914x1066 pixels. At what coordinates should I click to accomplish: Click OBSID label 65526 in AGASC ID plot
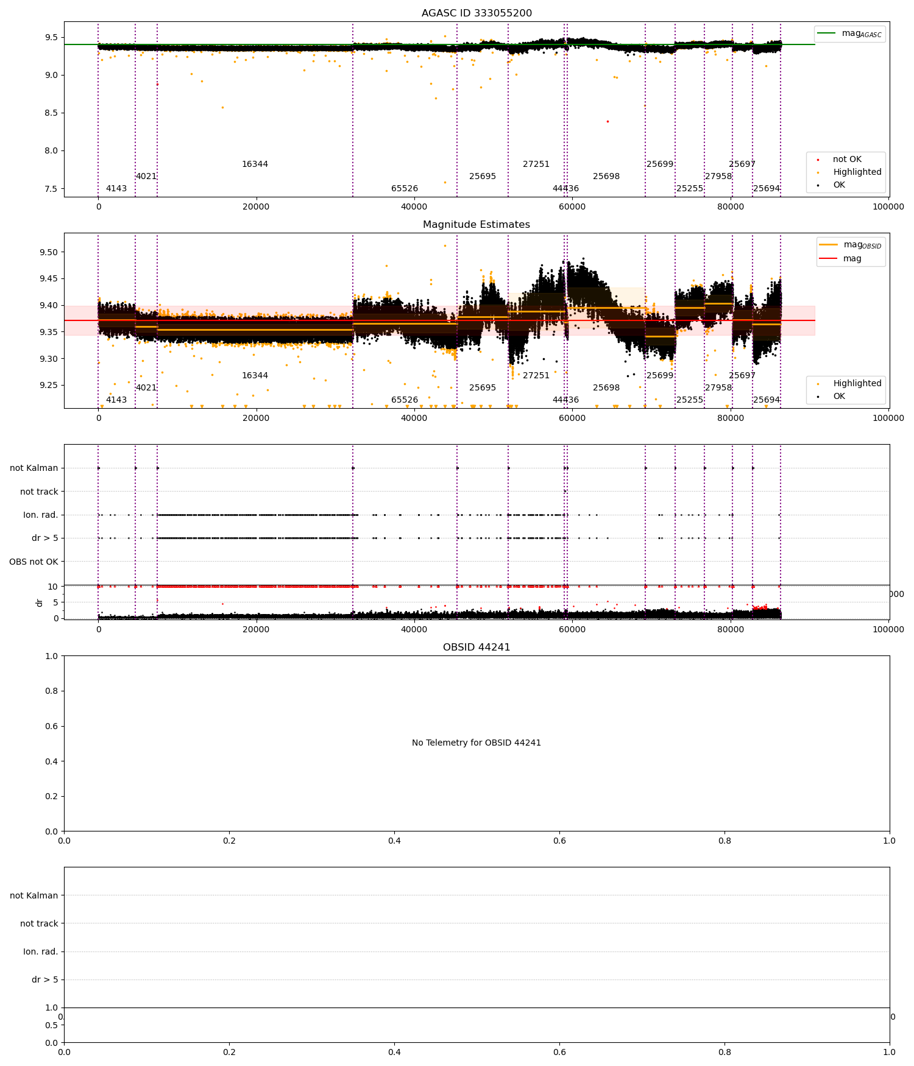[405, 188]
